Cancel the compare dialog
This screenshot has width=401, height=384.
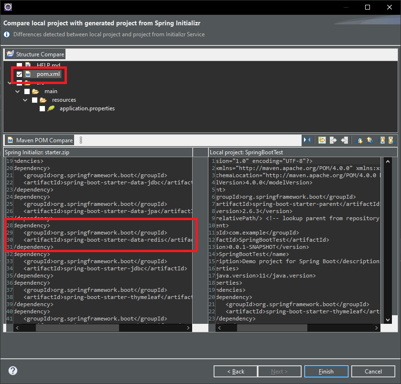373,371
